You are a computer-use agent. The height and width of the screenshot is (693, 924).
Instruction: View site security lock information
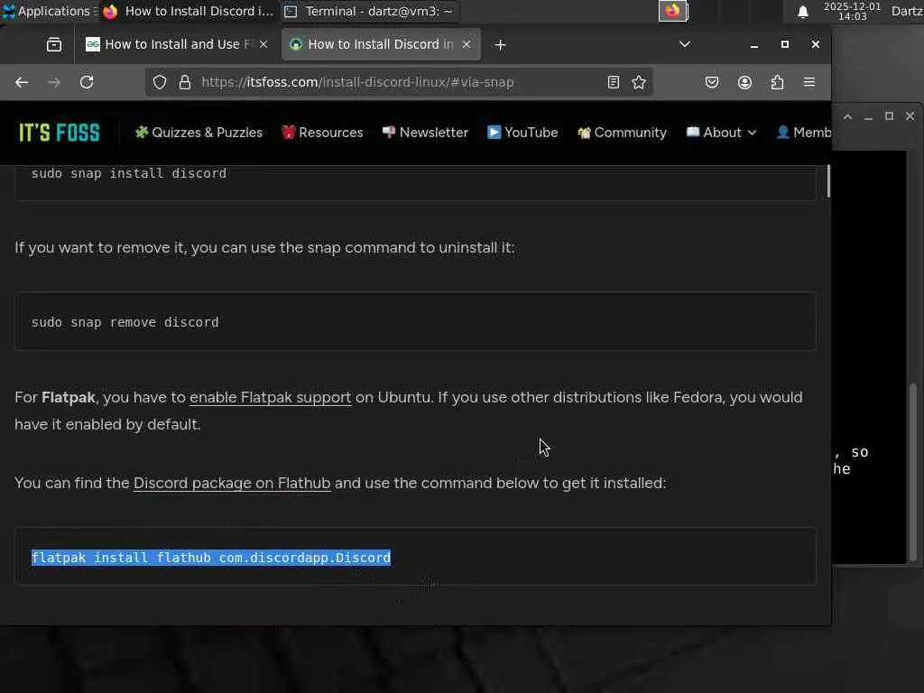185,82
